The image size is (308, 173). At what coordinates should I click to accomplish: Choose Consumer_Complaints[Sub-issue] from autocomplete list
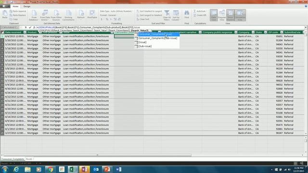tap(157, 38)
